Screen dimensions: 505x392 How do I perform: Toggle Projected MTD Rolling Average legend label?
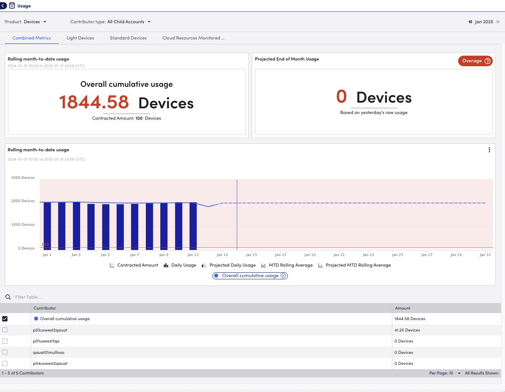[358, 265]
